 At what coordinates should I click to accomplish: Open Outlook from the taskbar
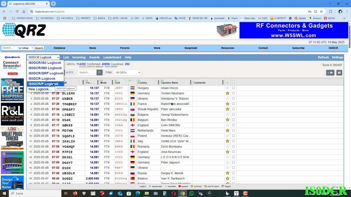pyautogui.click(x=120, y=193)
